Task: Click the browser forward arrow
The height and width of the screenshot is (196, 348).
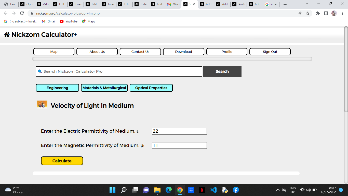Action: pos(14,13)
